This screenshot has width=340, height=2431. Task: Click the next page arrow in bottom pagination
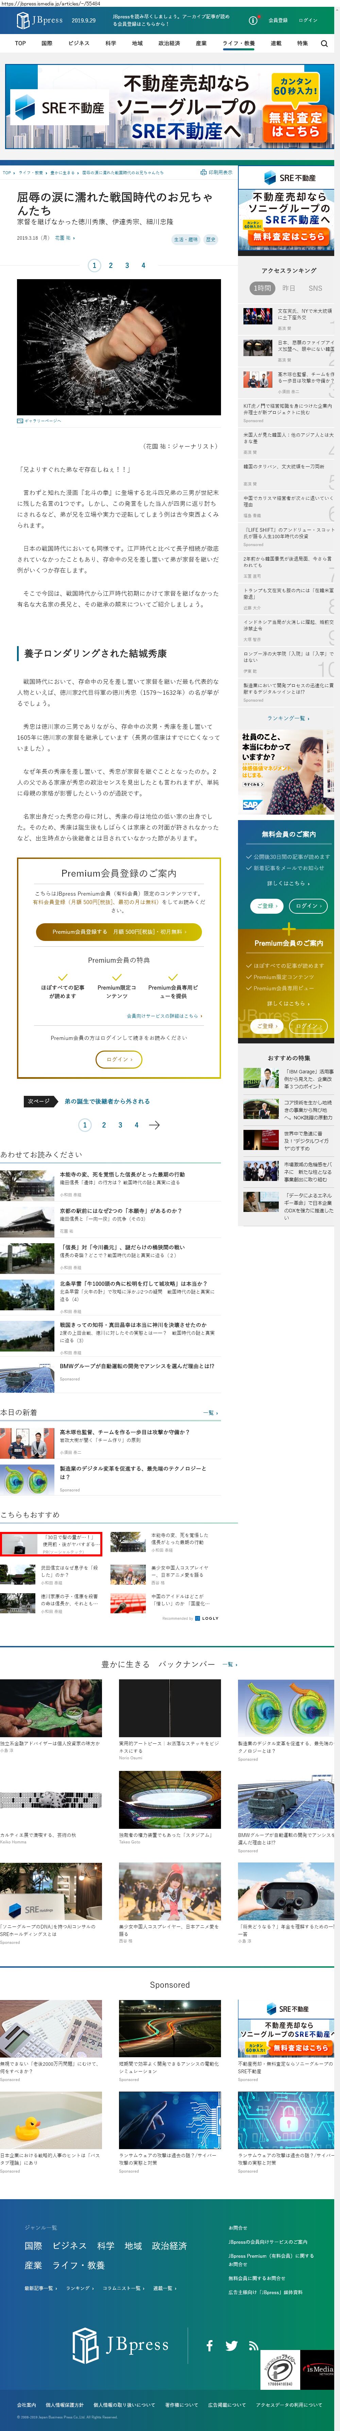pyautogui.click(x=154, y=1124)
